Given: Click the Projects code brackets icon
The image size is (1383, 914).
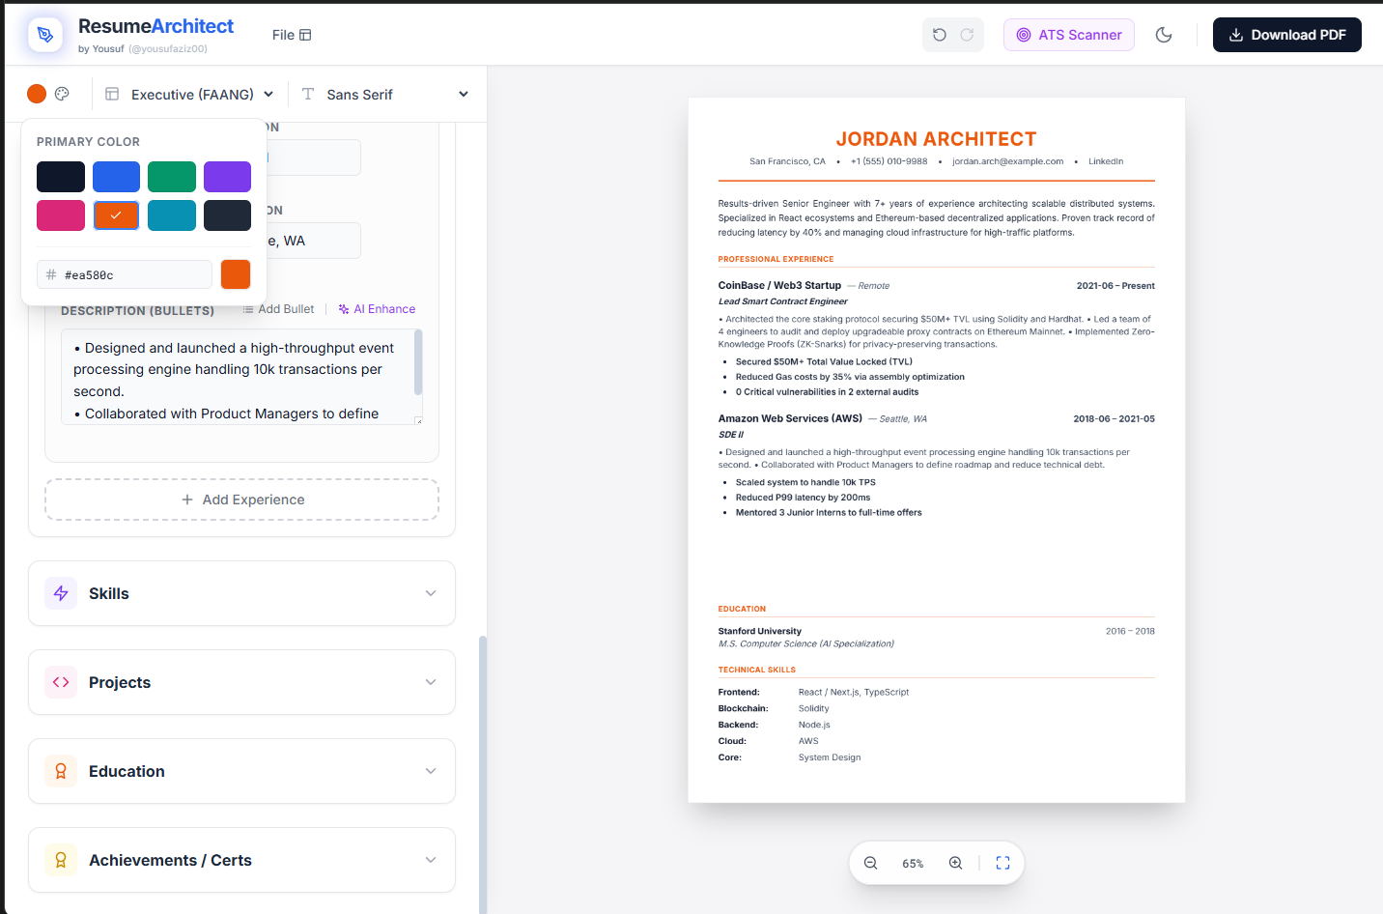Looking at the screenshot, I should tap(60, 681).
